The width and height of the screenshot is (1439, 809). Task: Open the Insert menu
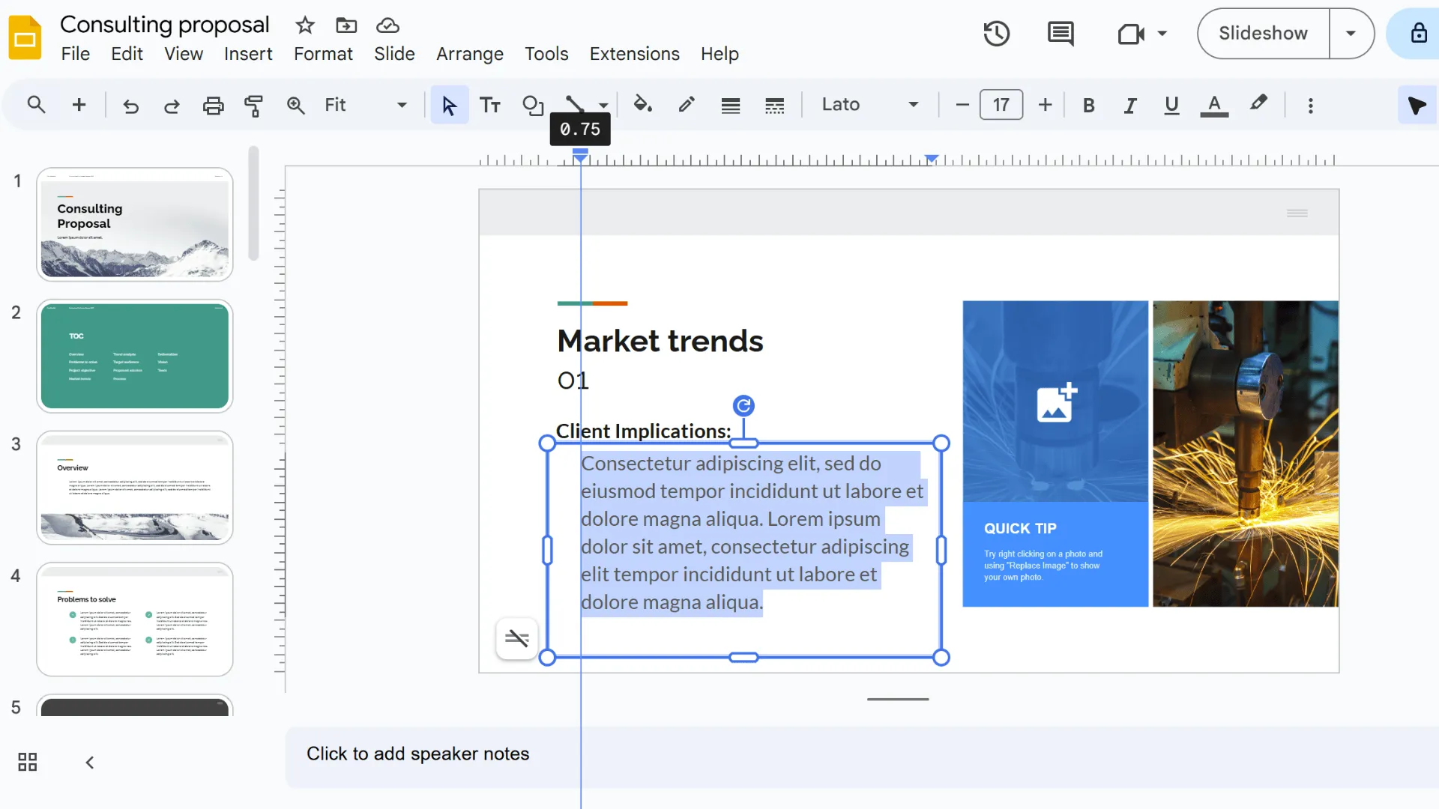pos(248,54)
